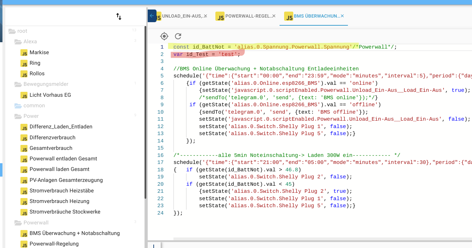Viewport: 472px width, 248px height.
Task: Click the sort arrows icon in sidebar
Action: click(x=119, y=17)
